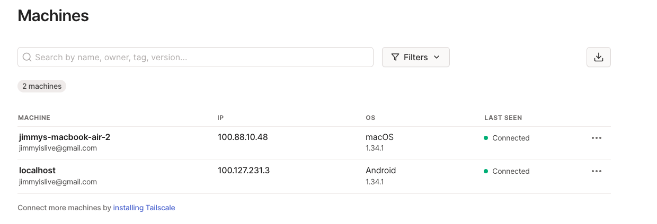Click green status dot for localhost
657x224 pixels.
coord(486,171)
